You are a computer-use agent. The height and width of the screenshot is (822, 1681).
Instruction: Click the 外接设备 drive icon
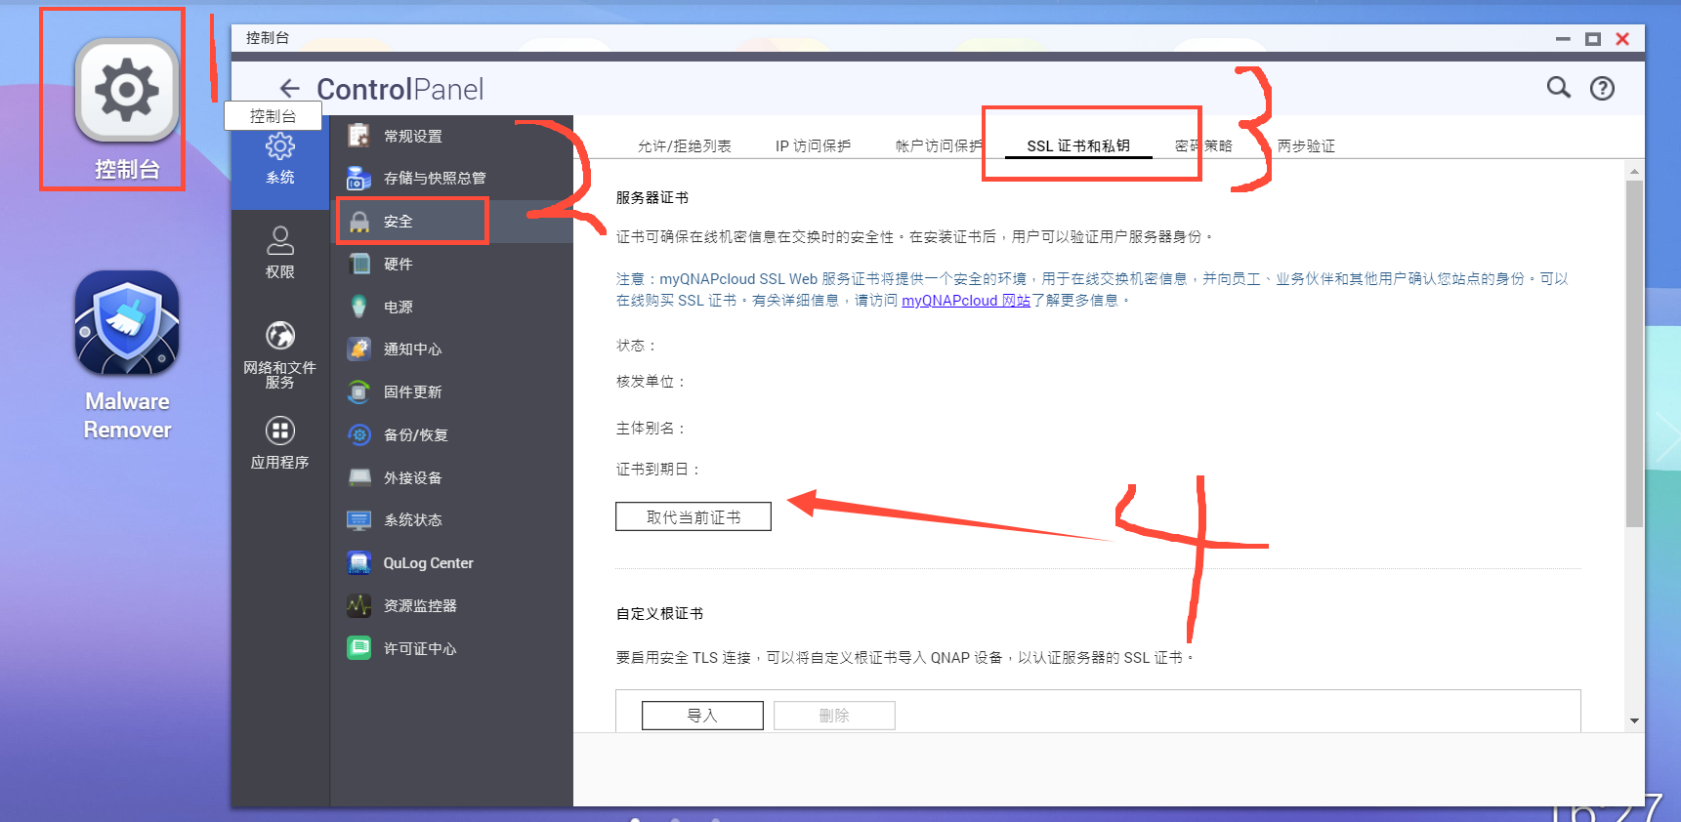pos(359,477)
